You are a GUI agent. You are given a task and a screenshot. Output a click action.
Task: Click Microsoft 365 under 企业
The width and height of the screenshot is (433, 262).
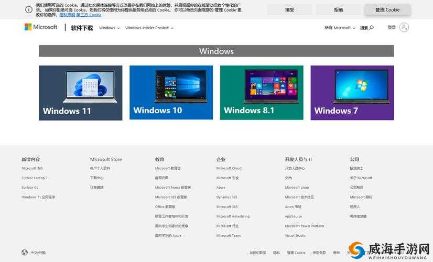tap(227, 207)
